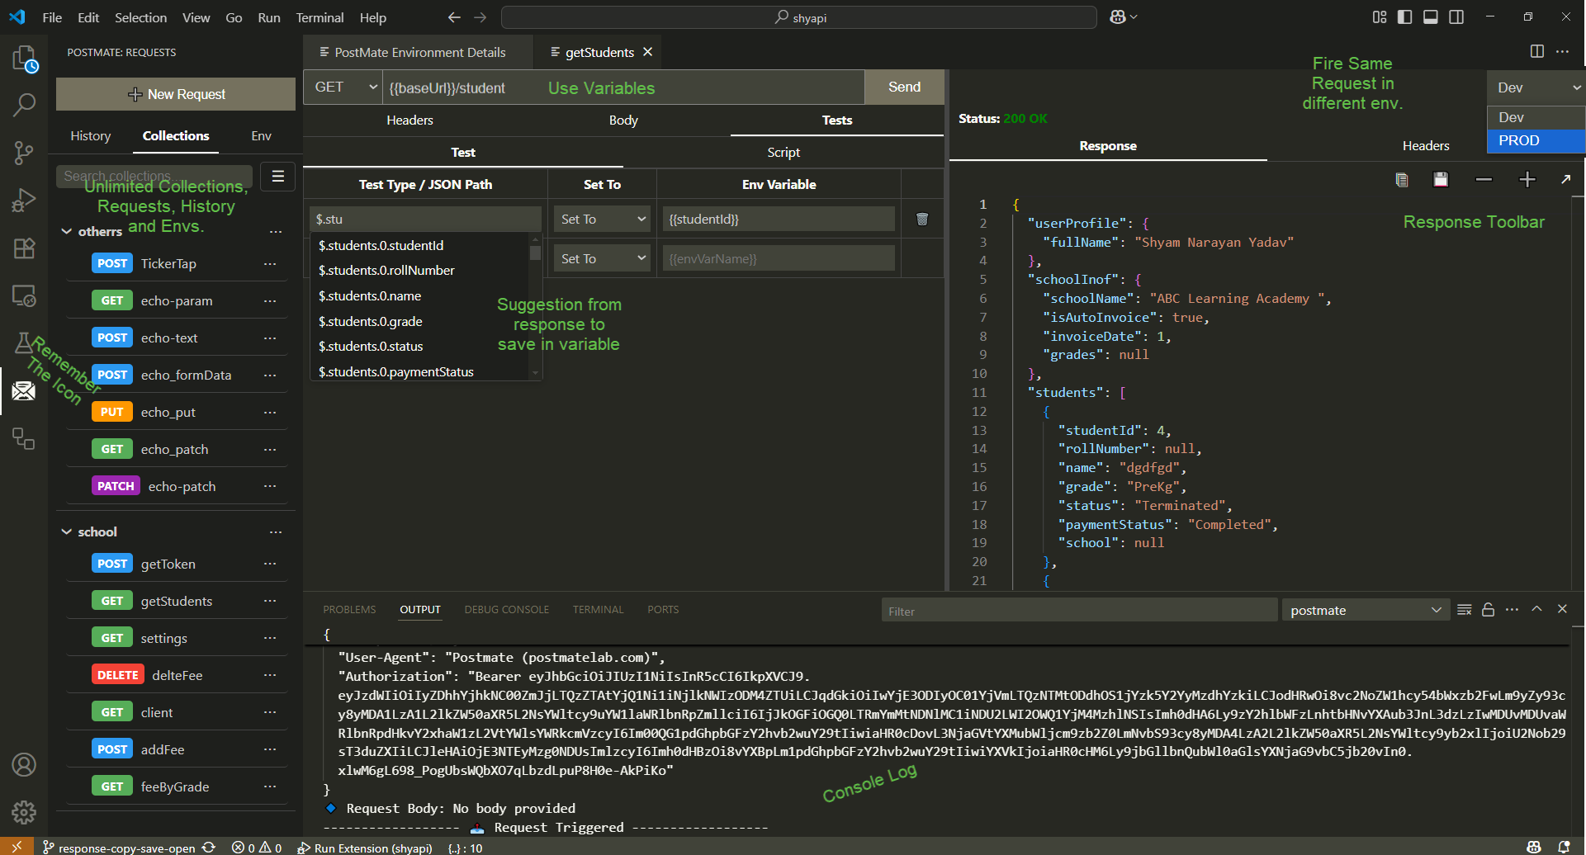Viewport: 1586px width, 855px height.
Task: Switch to the Env tab
Action: tap(261, 135)
